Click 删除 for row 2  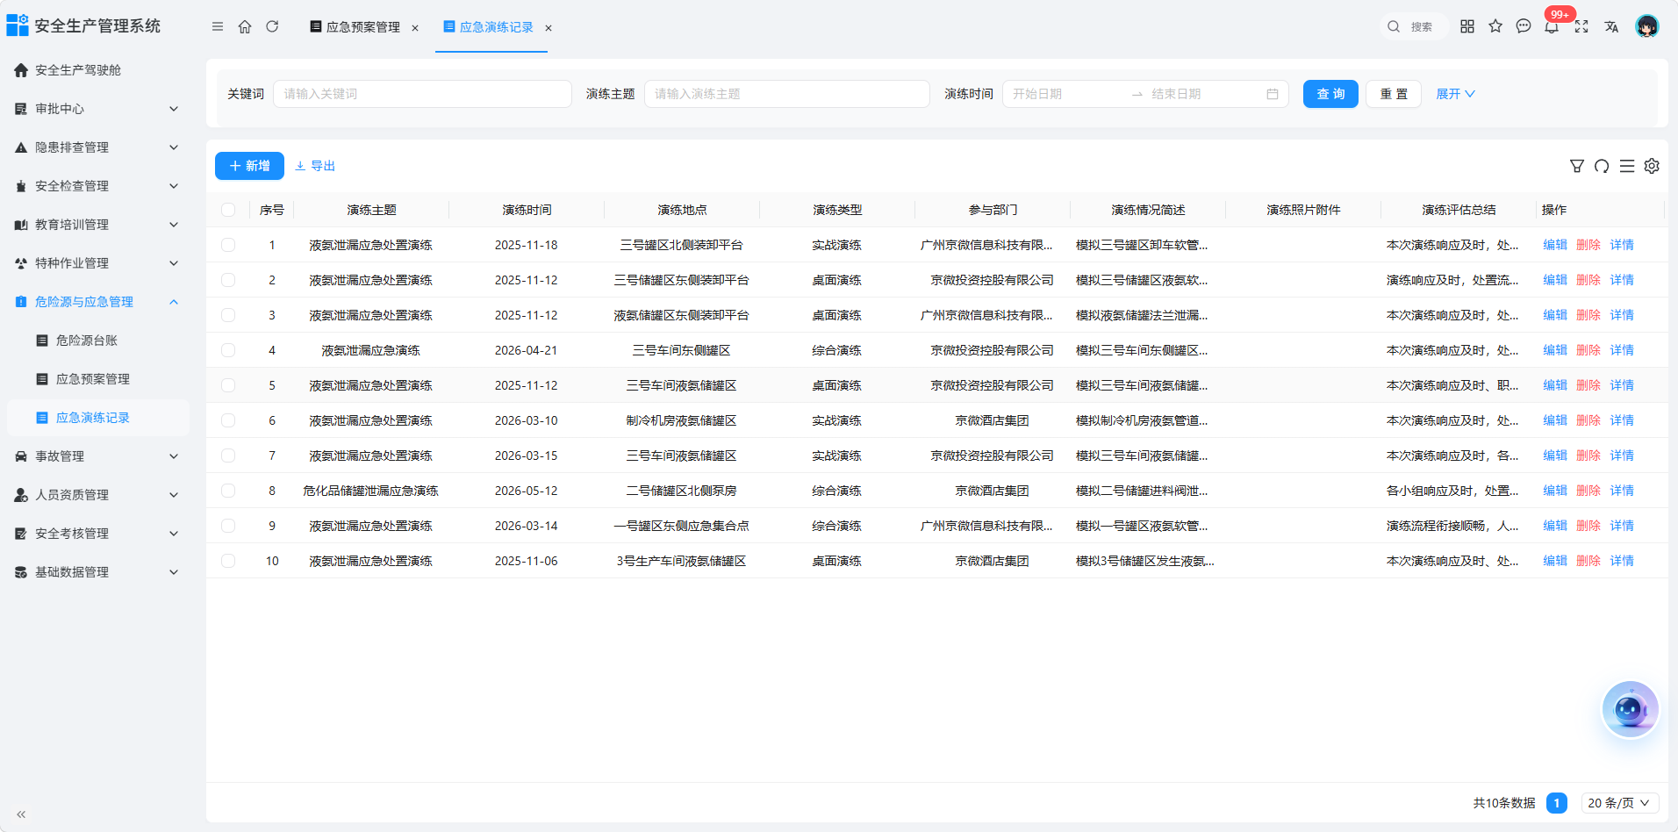tap(1588, 280)
